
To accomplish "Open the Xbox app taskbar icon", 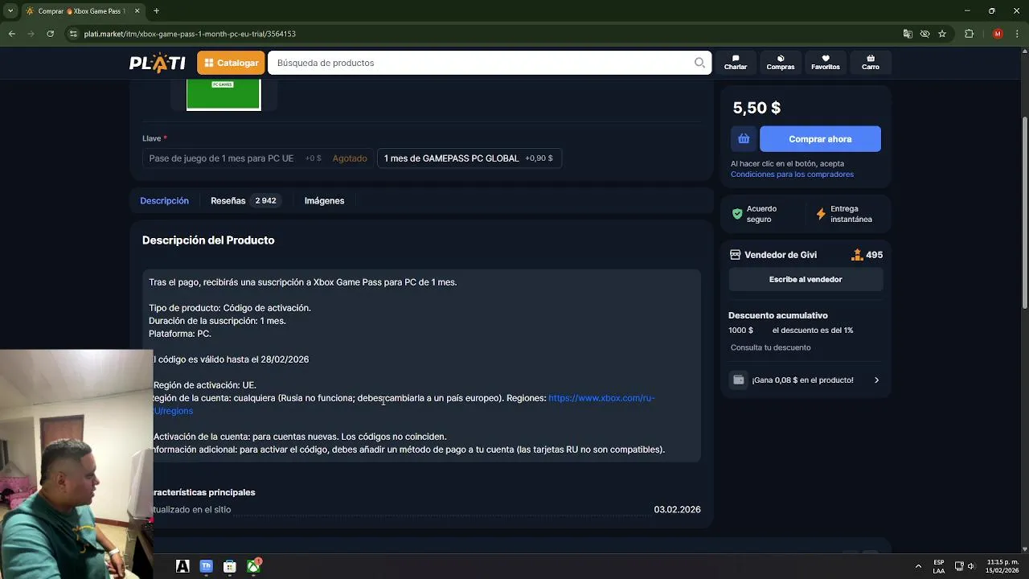I will point(253,566).
